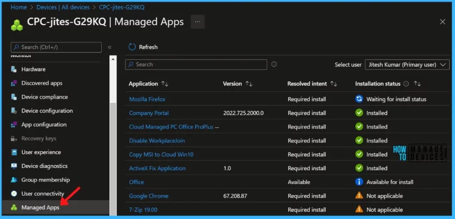Open the Office application link
Screen dimensions: 455x219
(136, 182)
